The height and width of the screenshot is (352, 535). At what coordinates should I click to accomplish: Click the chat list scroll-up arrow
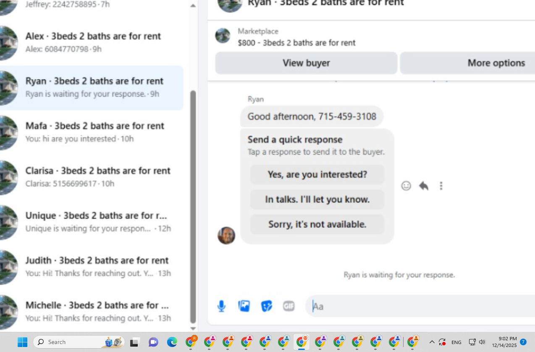[x=193, y=5]
